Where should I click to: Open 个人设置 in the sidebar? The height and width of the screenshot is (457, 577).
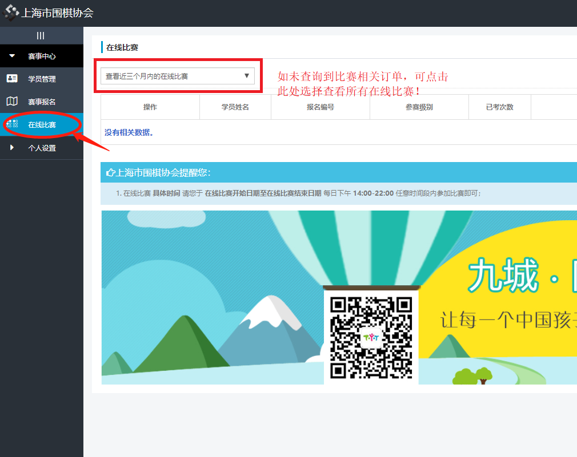tap(42, 148)
